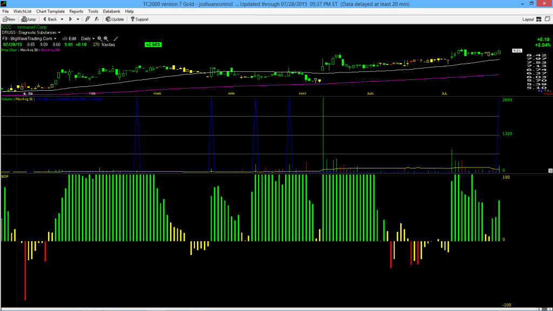The height and width of the screenshot is (311, 553).
Task: Click the lightning bolt toolbar icon
Action: click(x=87, y=19)
